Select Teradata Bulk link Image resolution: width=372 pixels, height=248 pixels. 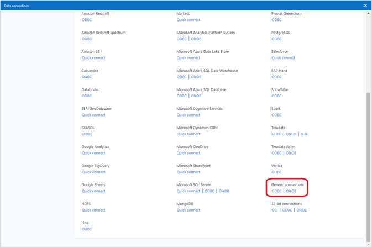pyautogui.click(x=304, y=134)
